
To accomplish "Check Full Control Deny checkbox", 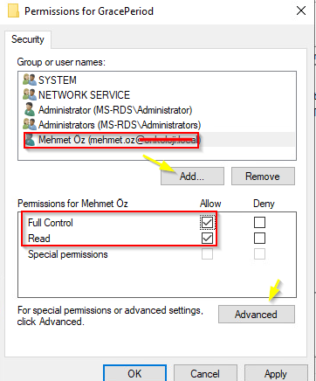I will [x=259, y=223].
